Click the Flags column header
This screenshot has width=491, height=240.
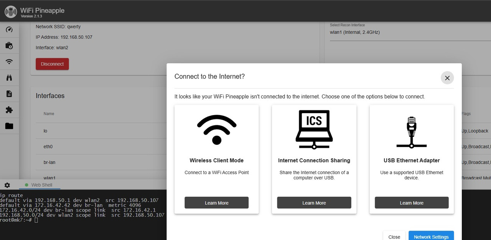466,113
